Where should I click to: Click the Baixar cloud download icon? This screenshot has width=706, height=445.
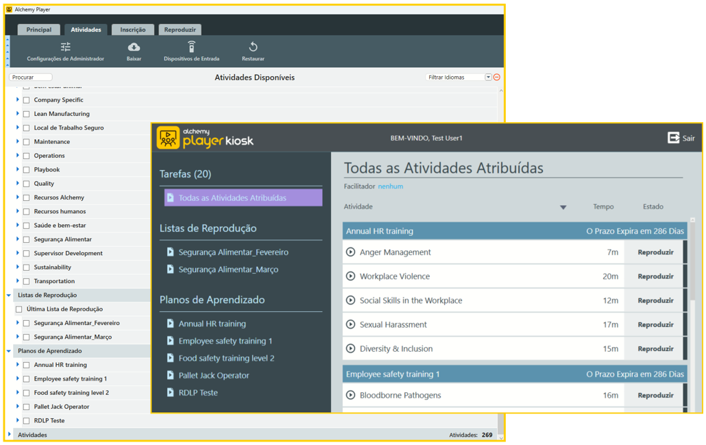click(134, 47)
